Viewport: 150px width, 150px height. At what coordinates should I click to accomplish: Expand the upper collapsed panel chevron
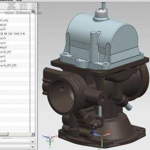point(33,141)
